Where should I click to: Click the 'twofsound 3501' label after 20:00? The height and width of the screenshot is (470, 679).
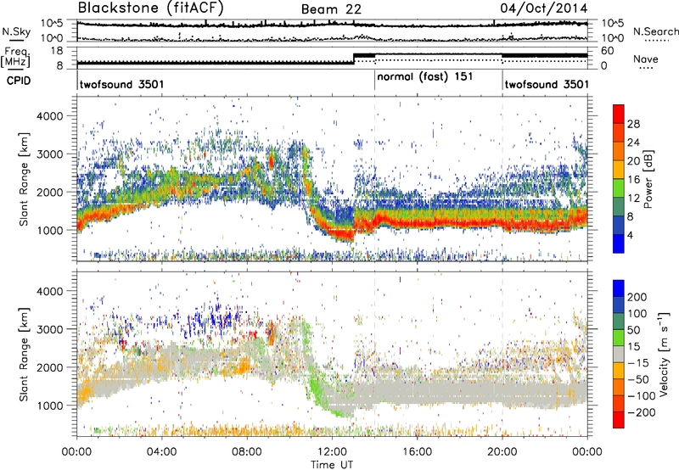[x=547, y=84]
